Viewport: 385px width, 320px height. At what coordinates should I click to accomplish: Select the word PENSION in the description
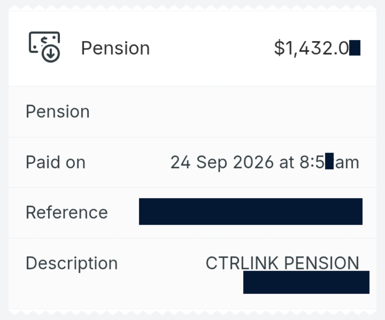(x=322, y=263)
